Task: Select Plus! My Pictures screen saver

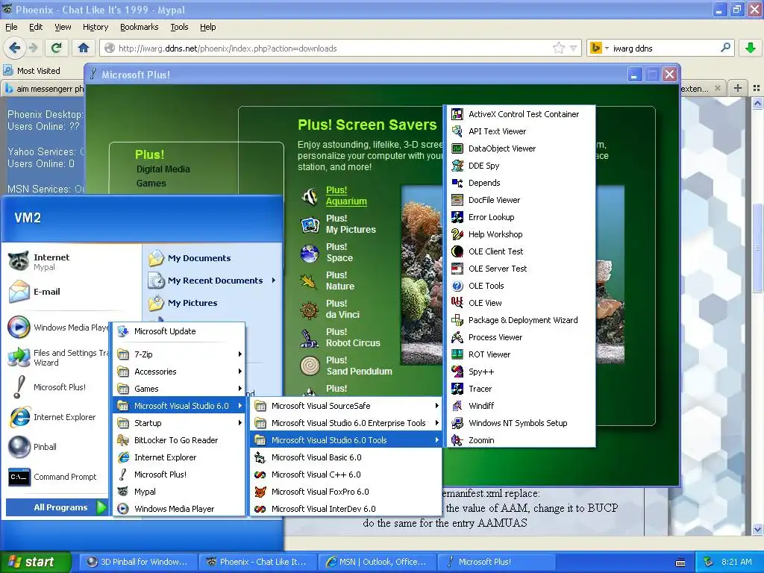Action: (x=351, y=224)
